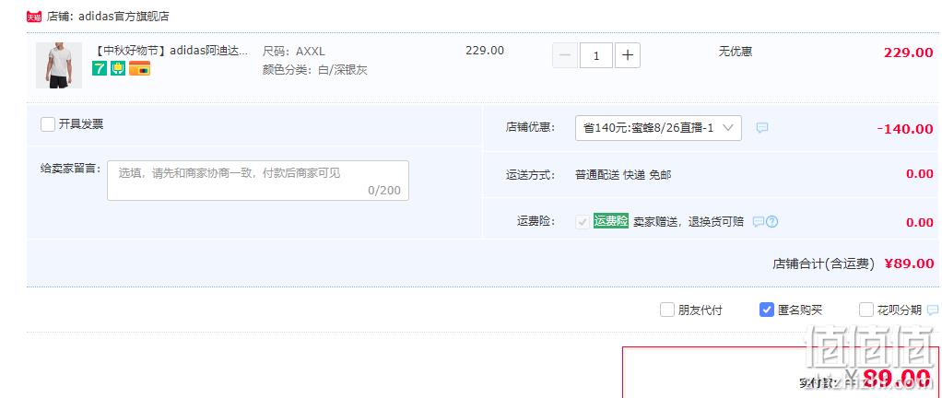Click the red 229.00 item subtotal

coord(909,53)
